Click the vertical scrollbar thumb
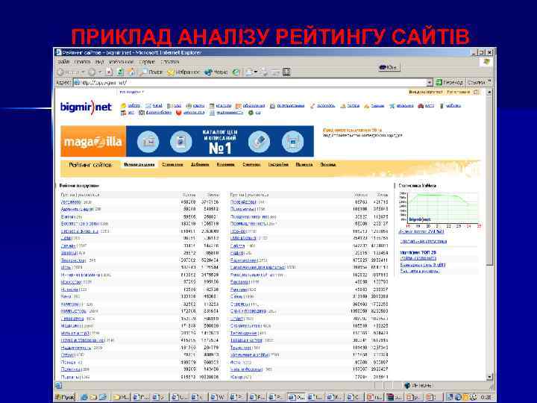The image size is (537, 403). pos(489,181)
